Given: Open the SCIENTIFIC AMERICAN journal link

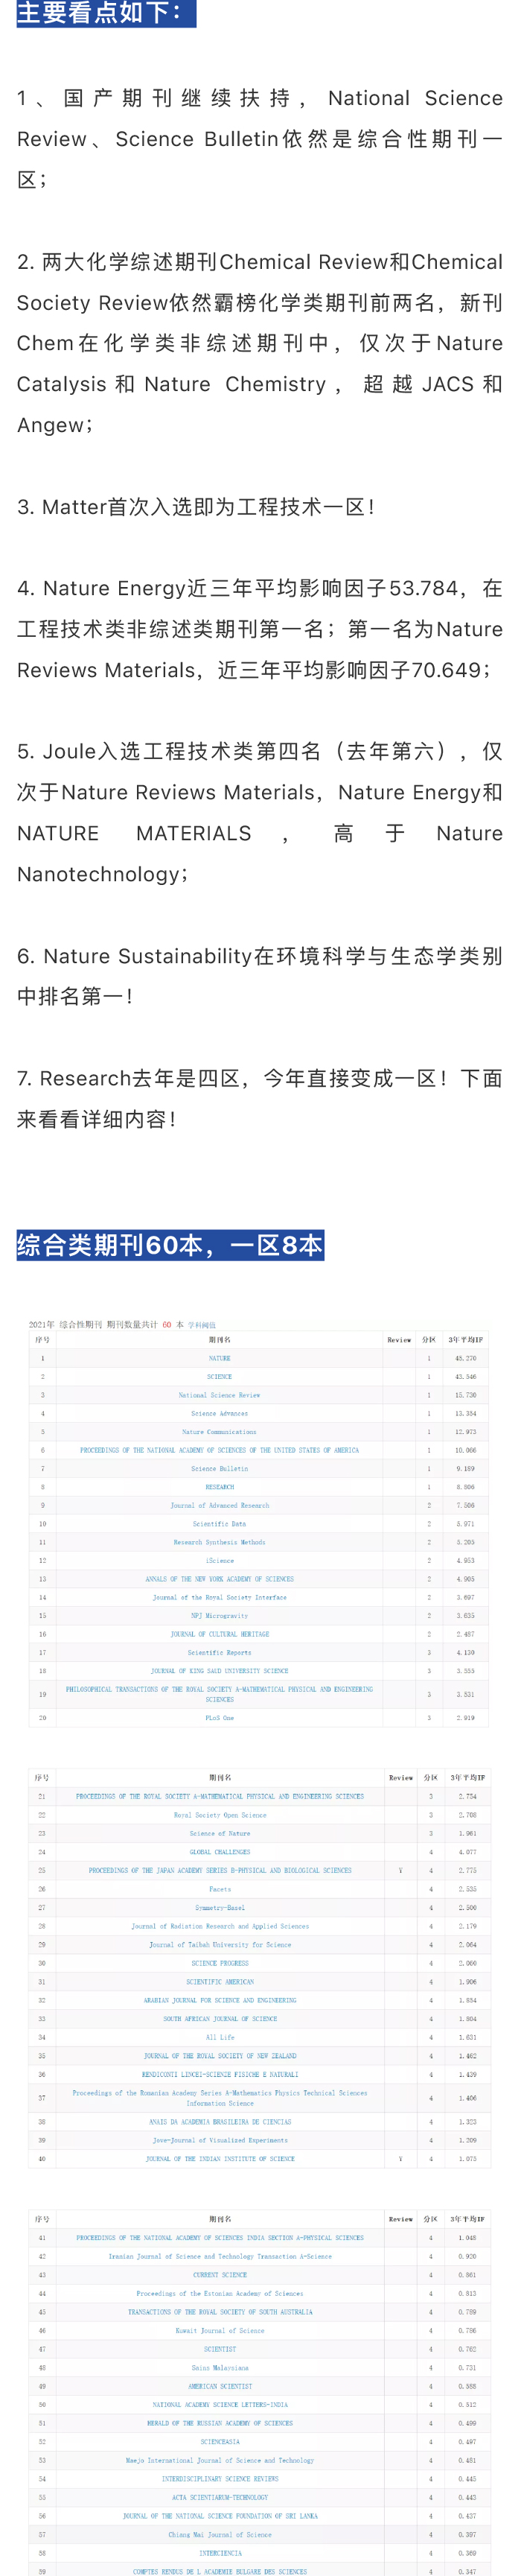Looking at the screenshot, I should click(x=220, y=1982).
